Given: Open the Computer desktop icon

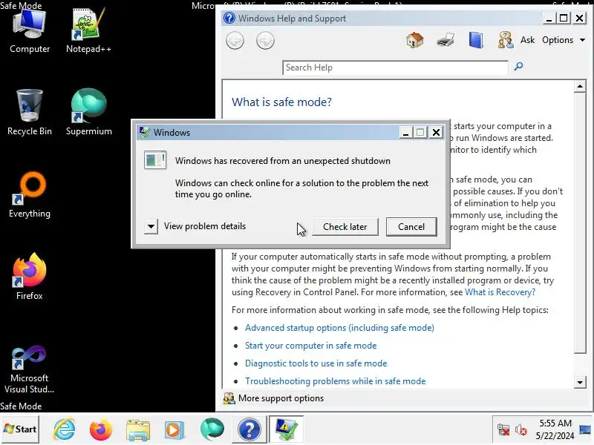Looking at the screenshot, I should [30, 31].
